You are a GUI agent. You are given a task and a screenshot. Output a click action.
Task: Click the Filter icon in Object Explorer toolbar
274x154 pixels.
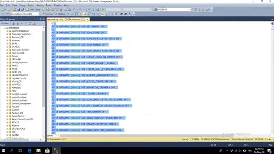[x=26, y=24]
